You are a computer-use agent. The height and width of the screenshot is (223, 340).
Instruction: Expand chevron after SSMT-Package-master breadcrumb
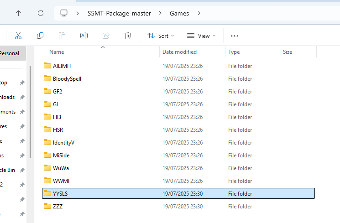pos(160,13)
